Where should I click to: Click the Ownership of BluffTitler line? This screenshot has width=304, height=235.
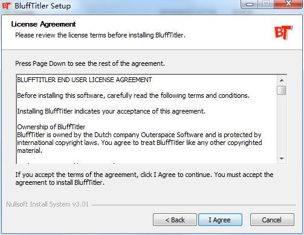51,127
